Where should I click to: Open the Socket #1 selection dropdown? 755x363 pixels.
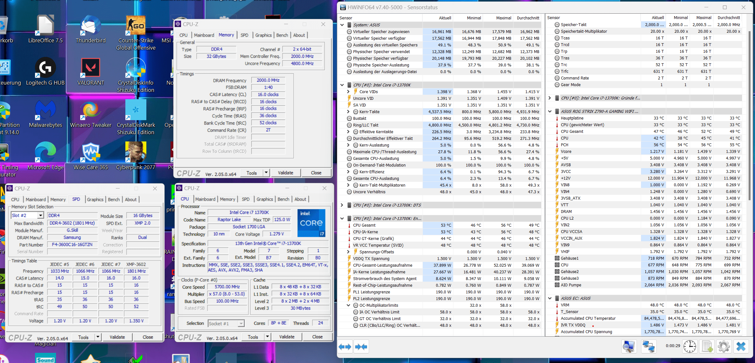pyautogui.click(x=241, y=324)
